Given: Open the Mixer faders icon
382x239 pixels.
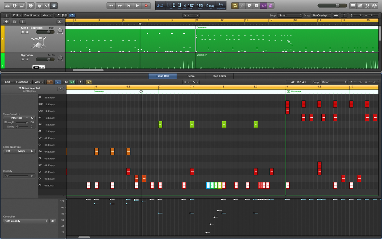Looking at the screenshot, I should pyautogui.click(x=47, y=5).
